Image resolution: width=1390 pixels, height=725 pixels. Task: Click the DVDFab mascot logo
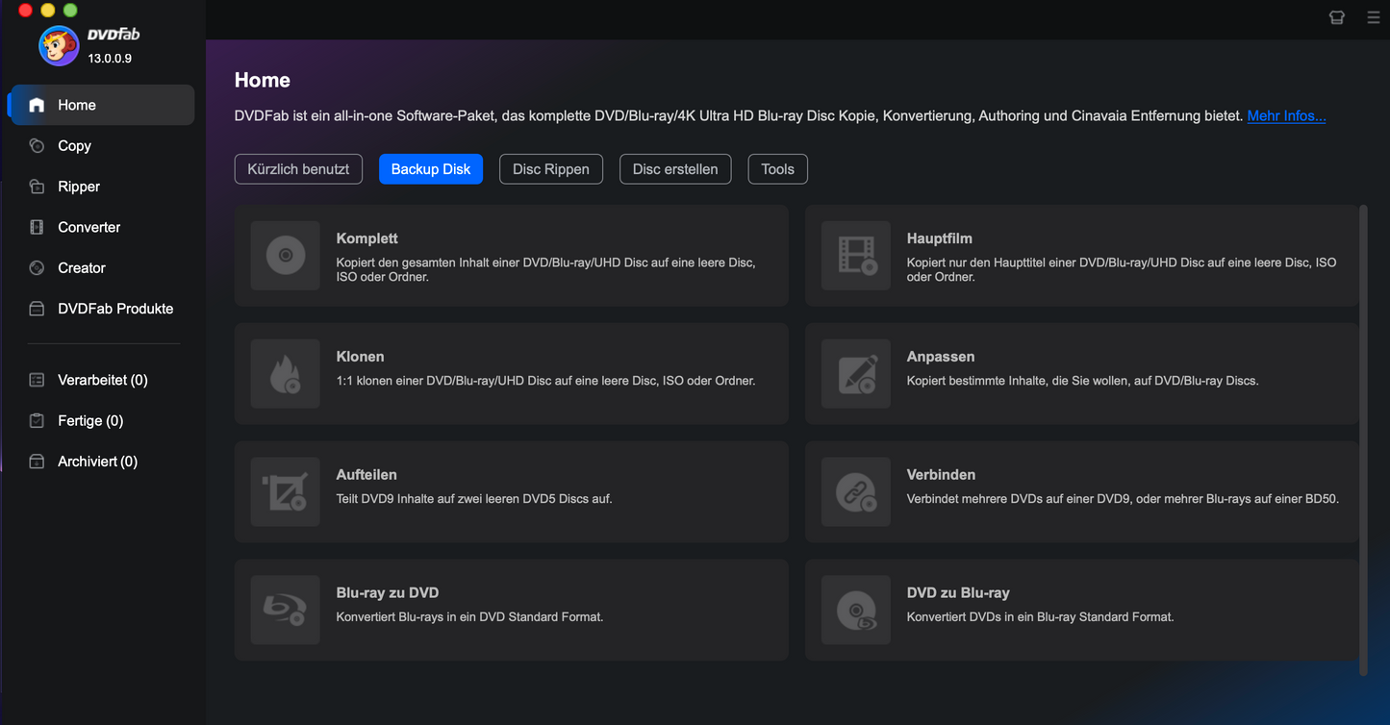click(x=59, y=46)
